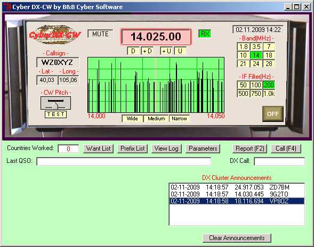Select the 28 MHz band
This screenshot has height=247, width=314.
pyautogui.click(x=269, y=64)
